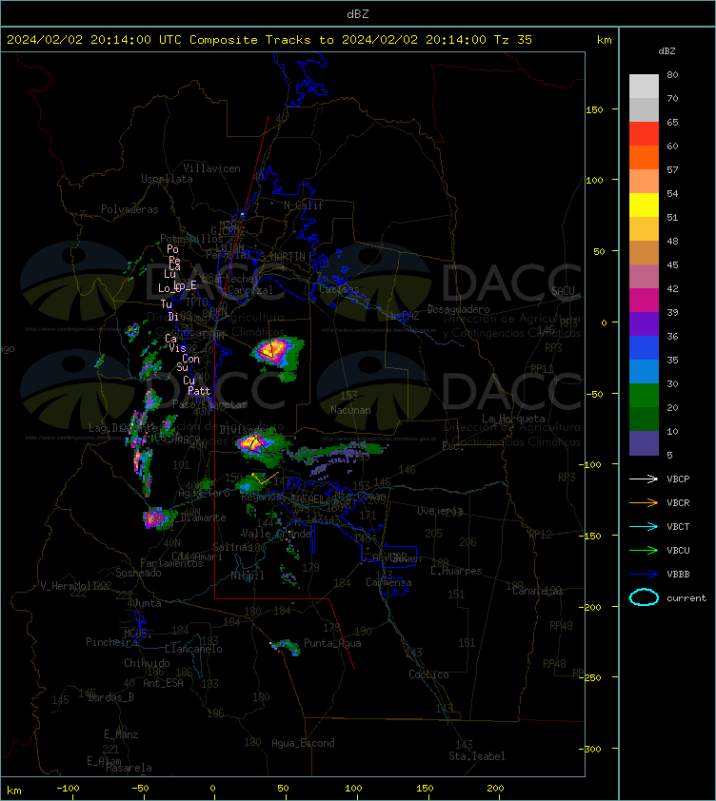Click the orange track line near Reyunos

click(265, 478)
